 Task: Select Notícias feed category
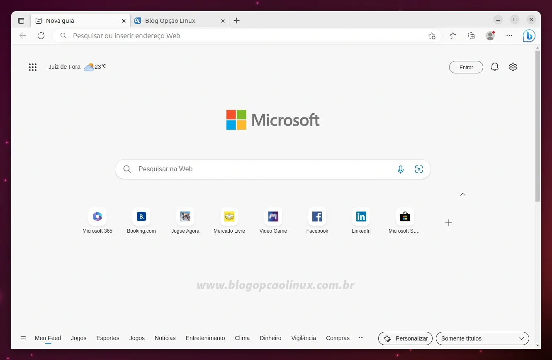(165, 338)
